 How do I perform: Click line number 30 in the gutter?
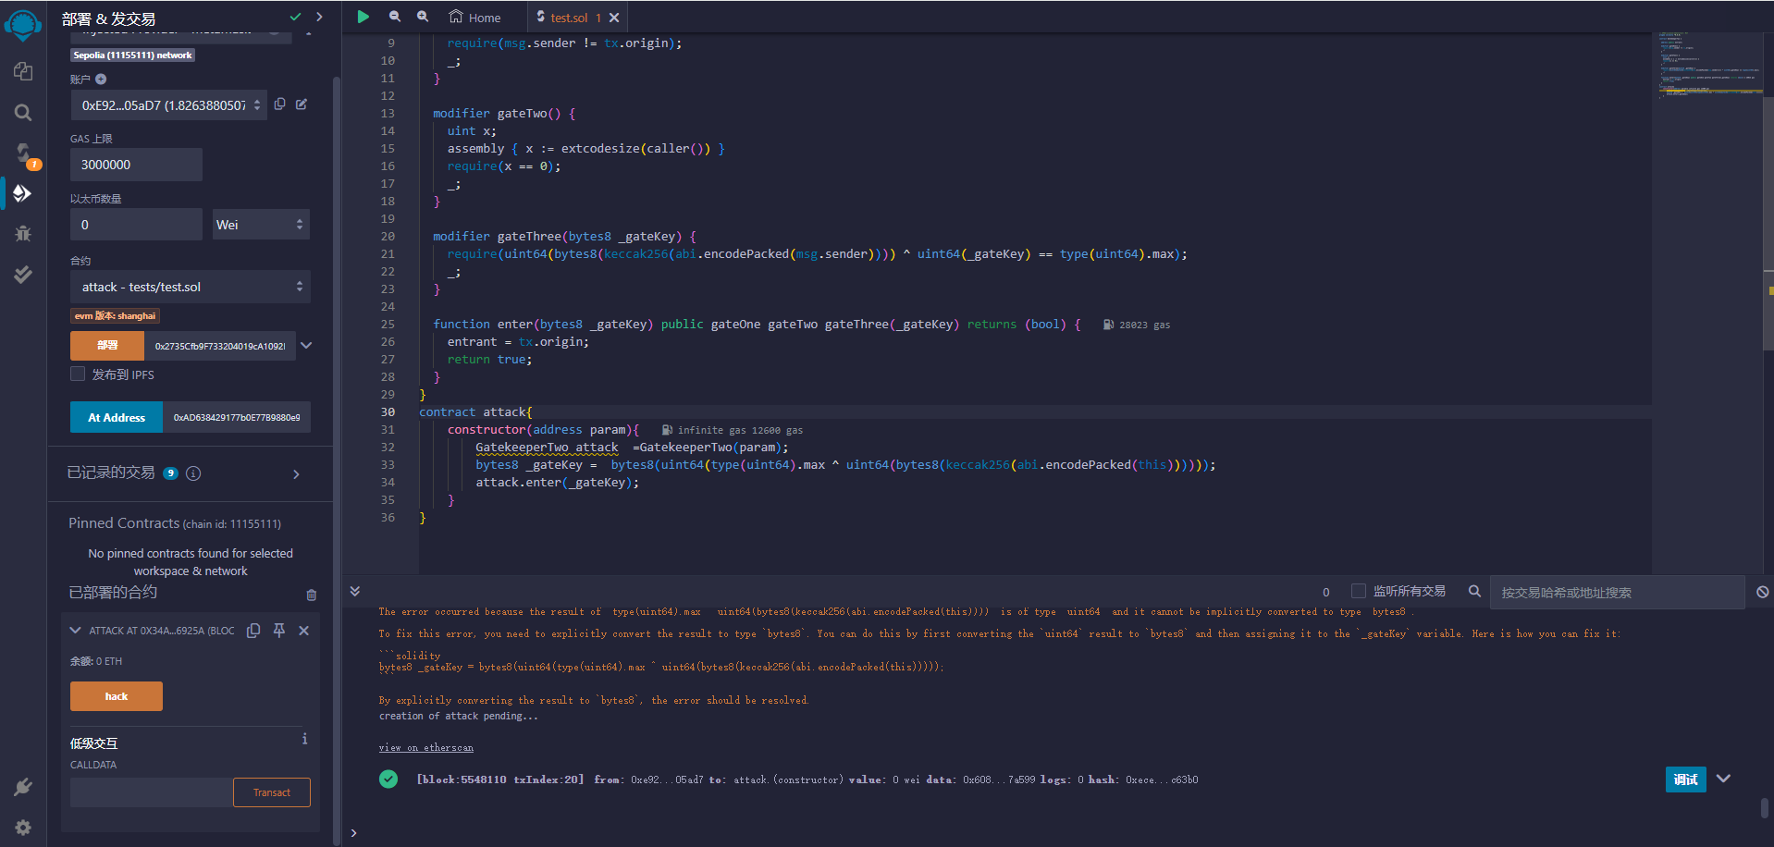(x=388, y=412)
